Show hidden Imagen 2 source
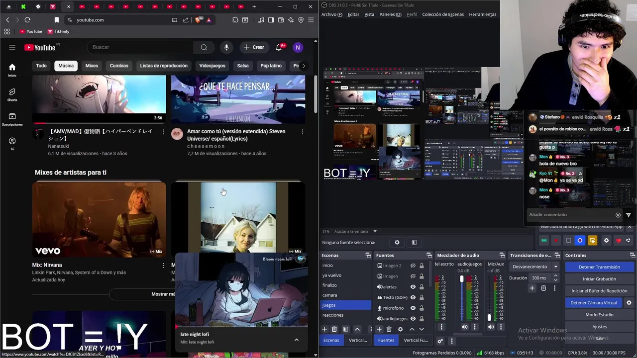 coord(413,266)
